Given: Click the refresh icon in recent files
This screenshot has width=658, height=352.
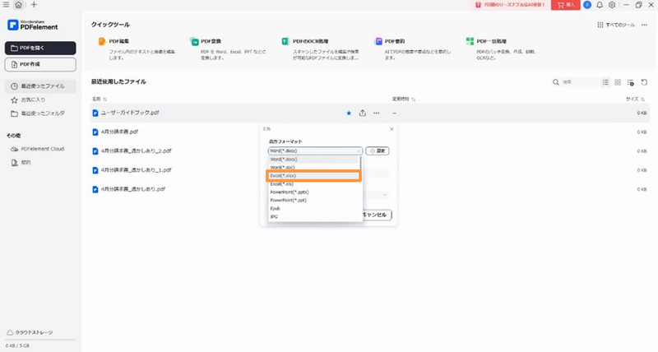Looking at the screenshot, I should click(644, 82).
